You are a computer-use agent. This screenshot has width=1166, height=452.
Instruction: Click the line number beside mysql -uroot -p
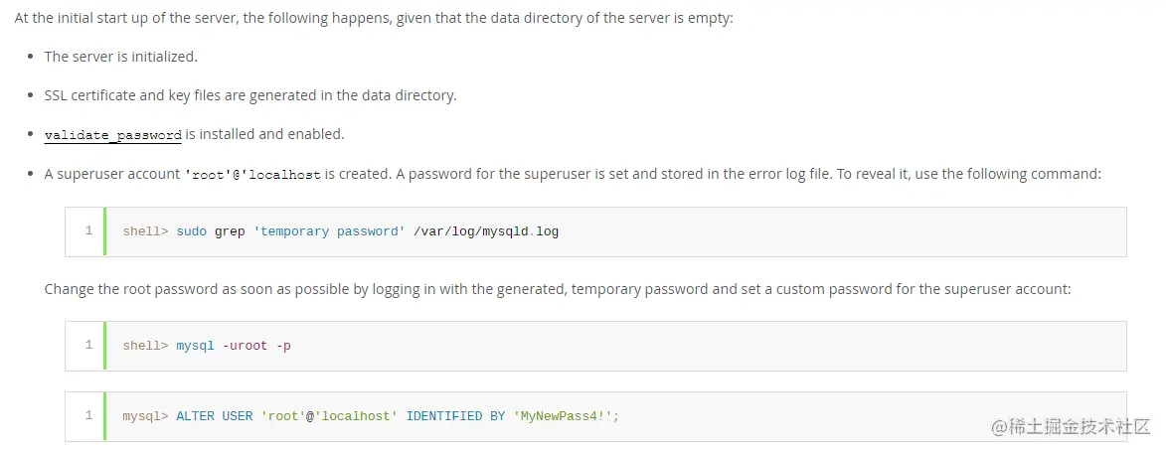pos(88,346)
